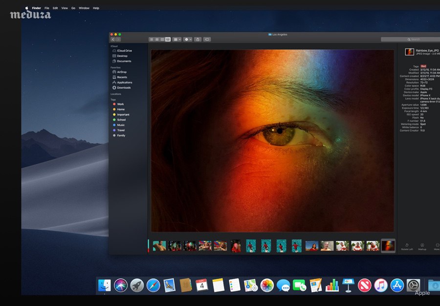Screen dimensions: 440x306
Task: Filter by the School tag
Action: 119,120
